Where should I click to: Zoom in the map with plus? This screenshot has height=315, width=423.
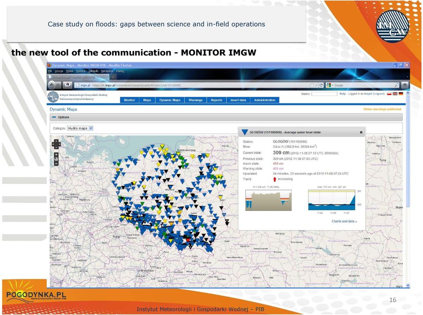click(56, 155)
